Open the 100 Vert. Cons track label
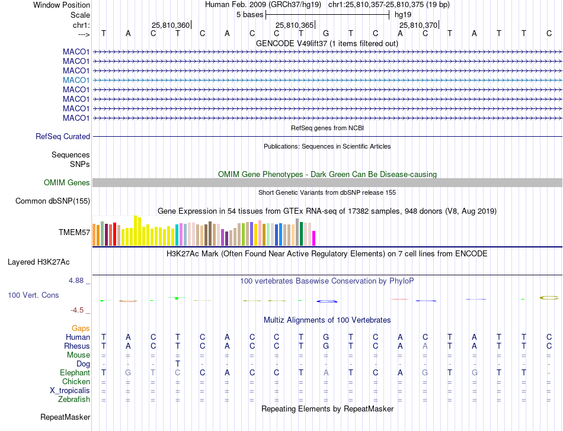Viewport: 563px width, 431px height. pos(33,295)
